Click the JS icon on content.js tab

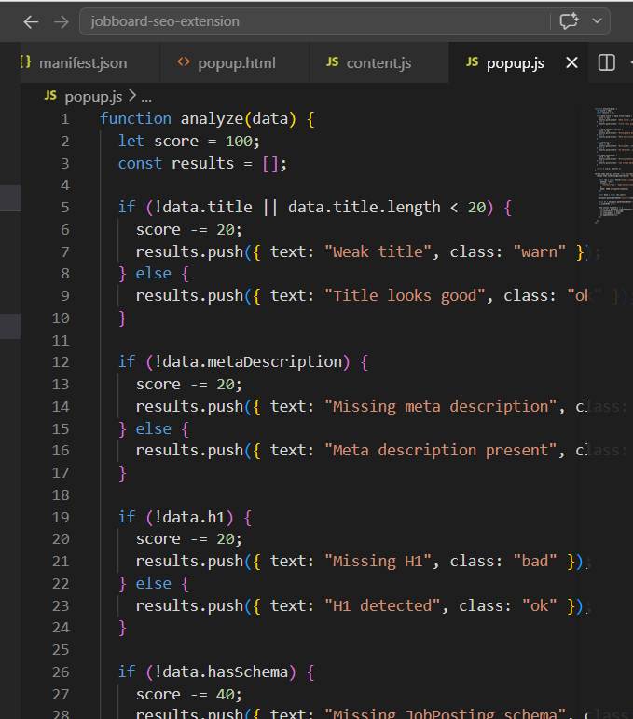332,63
